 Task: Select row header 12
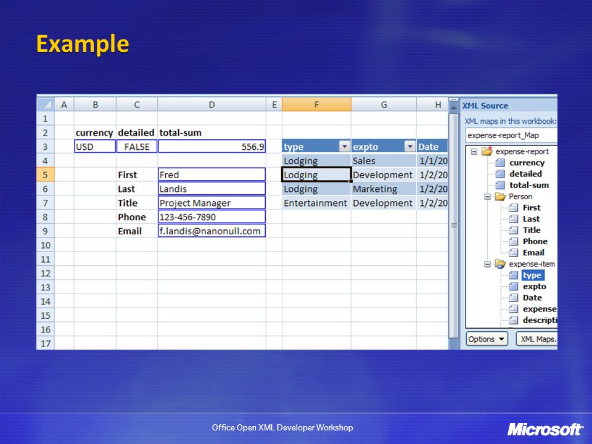[45, 273]
